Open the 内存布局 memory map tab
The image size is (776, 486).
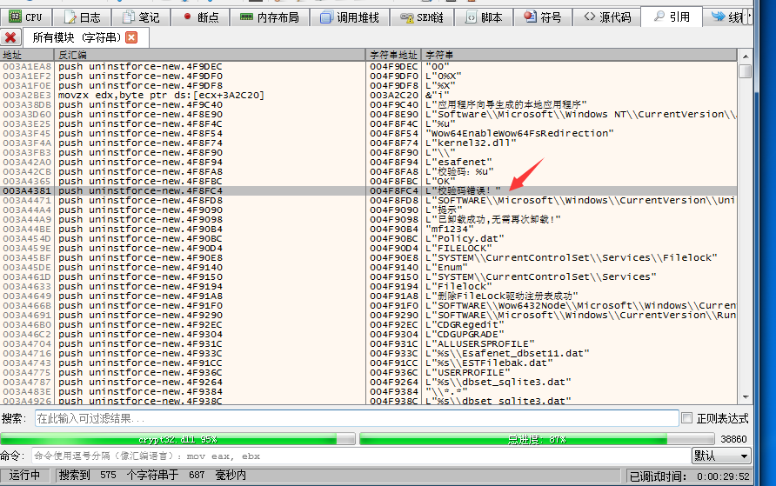[x=270, y=17]
